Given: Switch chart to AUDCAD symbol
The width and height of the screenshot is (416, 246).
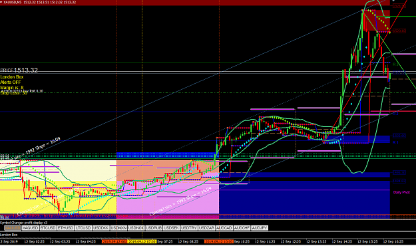Looking at the screenshot, I should [x=224, y=228].
